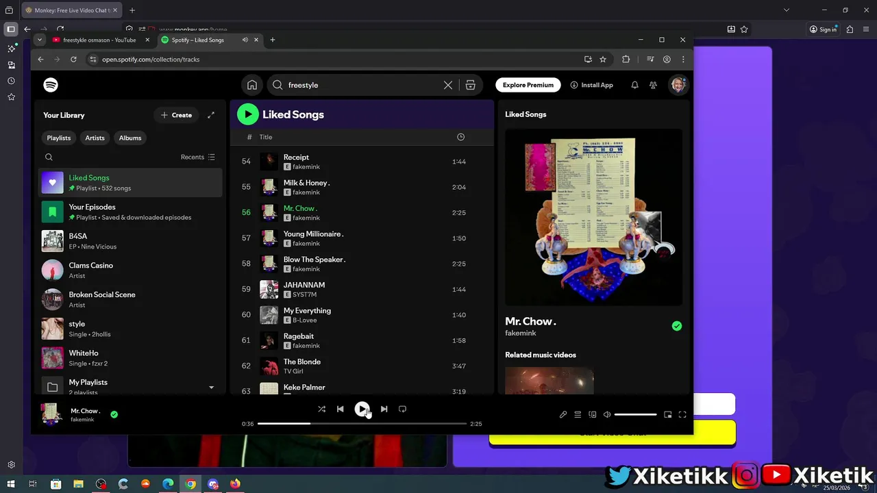The height and width of the screenshot is (493, 877).
Task: Bookmark the Spotify page with star
Action: pos(603,60)
